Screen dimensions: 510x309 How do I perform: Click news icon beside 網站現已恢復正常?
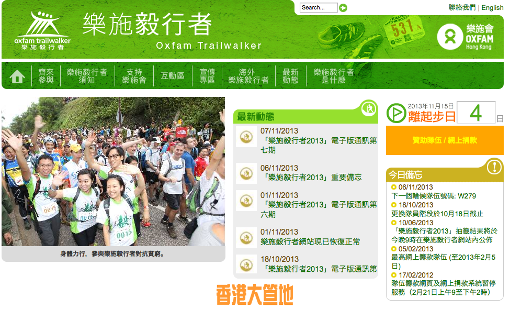click(246, 238)
